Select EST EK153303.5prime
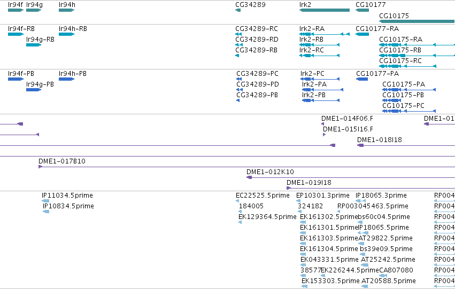 [330, 281]
